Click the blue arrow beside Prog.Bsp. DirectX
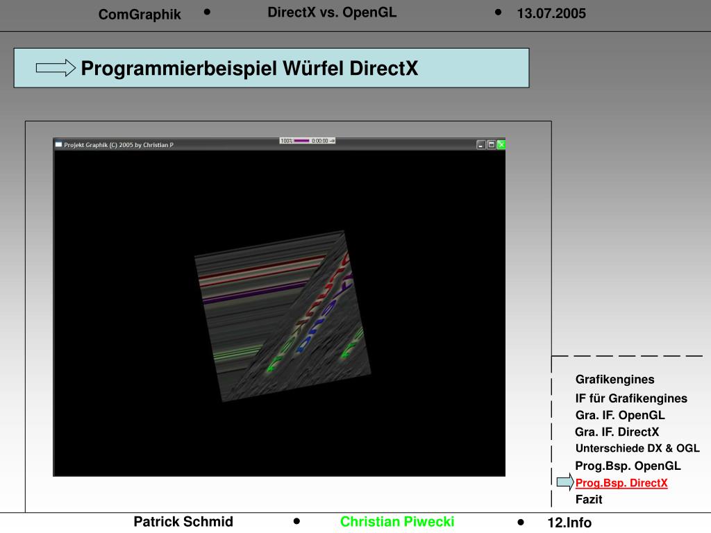 pyautogui.click(x=565, y=482)
